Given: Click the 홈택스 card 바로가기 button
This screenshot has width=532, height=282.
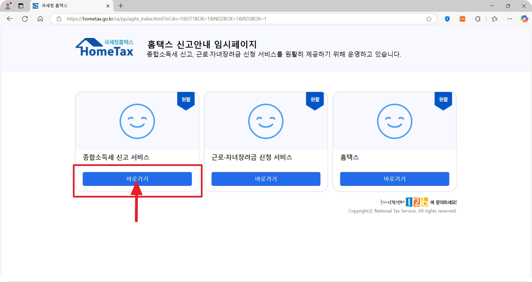Looking at the screenshot, I should [x=395, y=179].
